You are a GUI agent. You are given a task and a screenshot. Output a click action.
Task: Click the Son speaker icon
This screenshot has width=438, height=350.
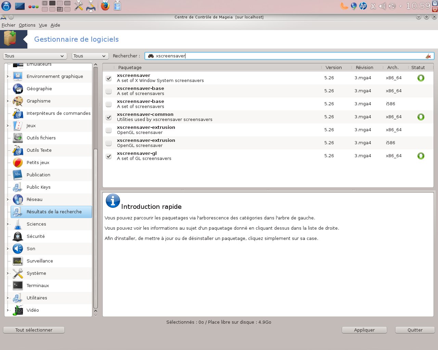tap(18, 249)
